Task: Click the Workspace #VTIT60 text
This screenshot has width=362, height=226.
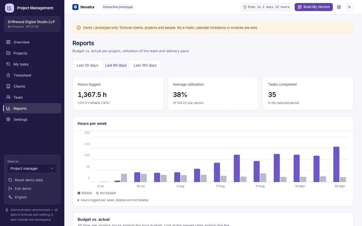Action: tap(23, 27)
